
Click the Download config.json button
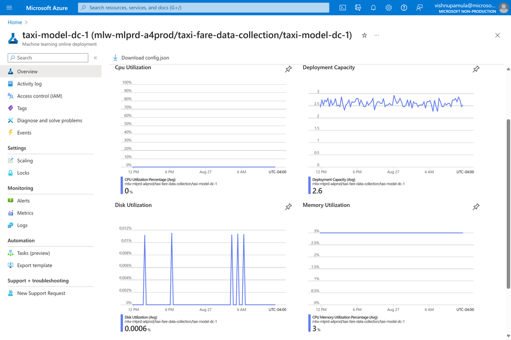click(141, 58)
